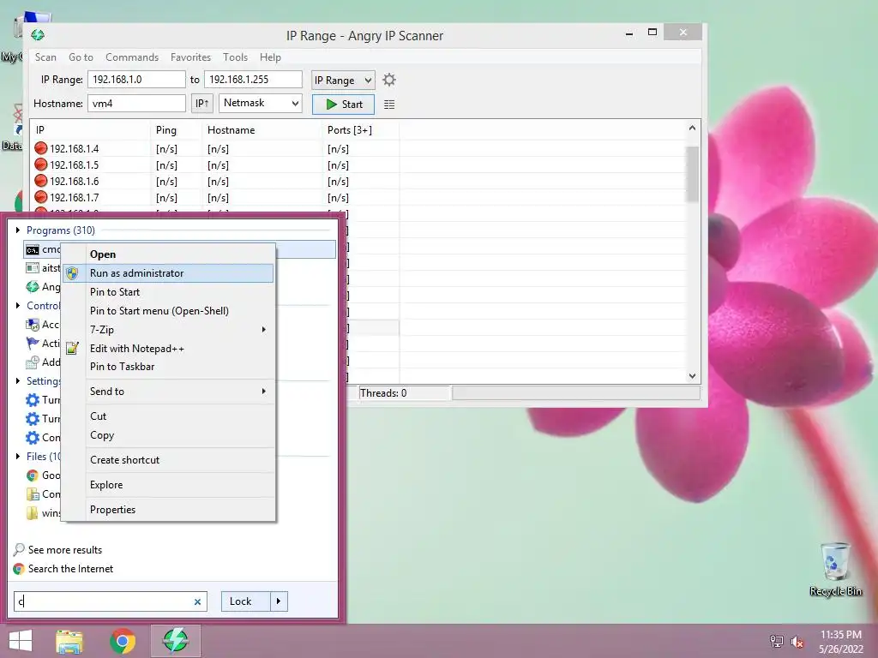Select Pin to Taskbar
The image size is (878, 658).
pos(168,367)
